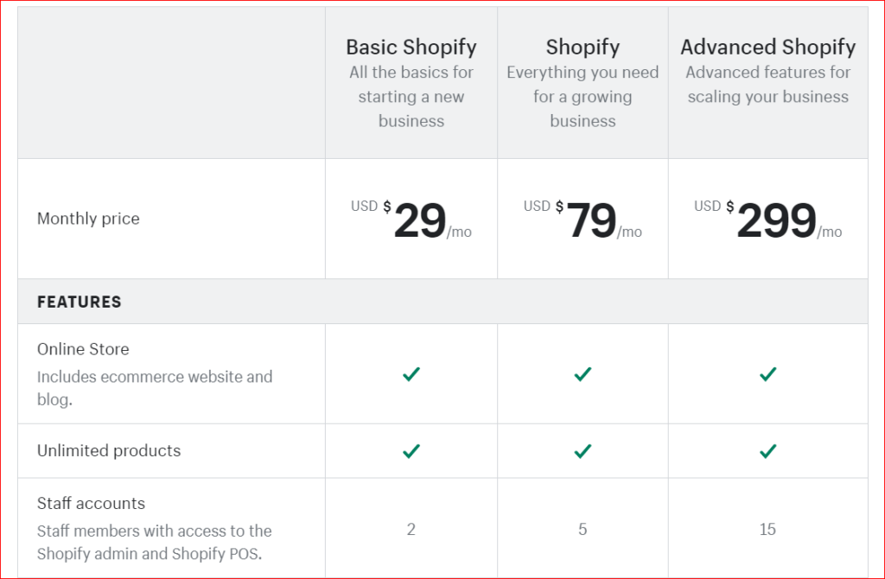The width and height of the screenshot is (885, 579).
Task: Click the Unlimited products feature label
Action: pos(109,451)
